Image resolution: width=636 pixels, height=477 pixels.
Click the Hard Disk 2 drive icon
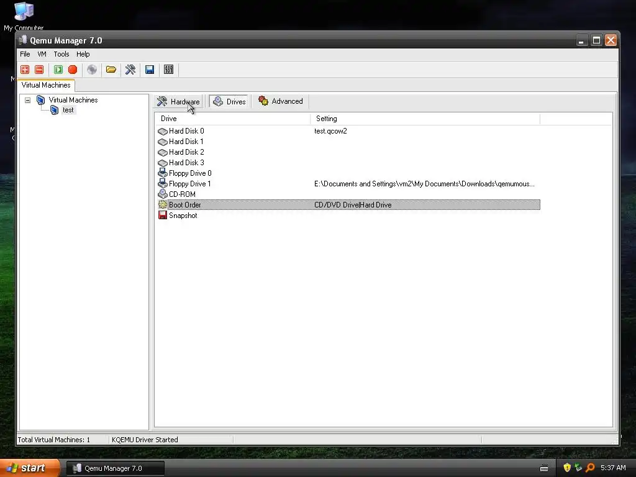point(163,152)
